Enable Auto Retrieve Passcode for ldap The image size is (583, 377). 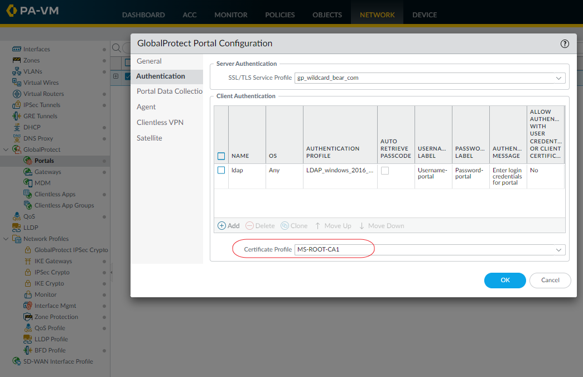click(385, 171)
